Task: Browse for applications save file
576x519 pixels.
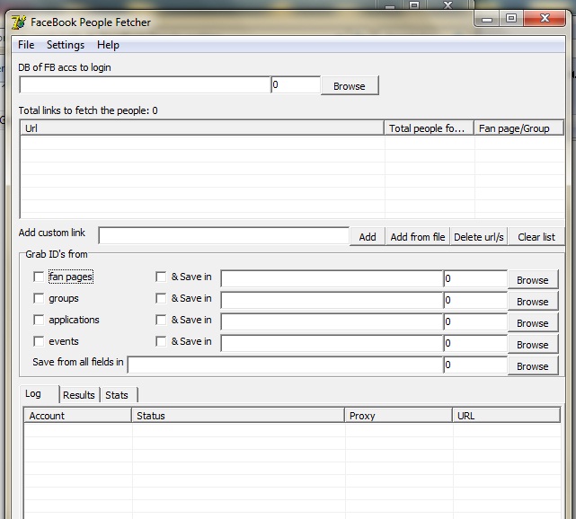Action: point(533,323)
